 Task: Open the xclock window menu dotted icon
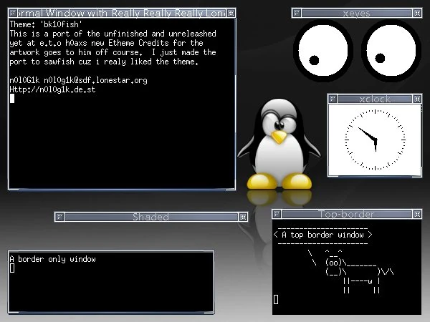click(x=333, y=99)
